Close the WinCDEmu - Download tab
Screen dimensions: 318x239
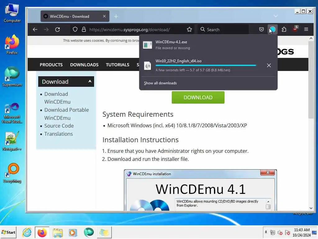tap(104, 16)
